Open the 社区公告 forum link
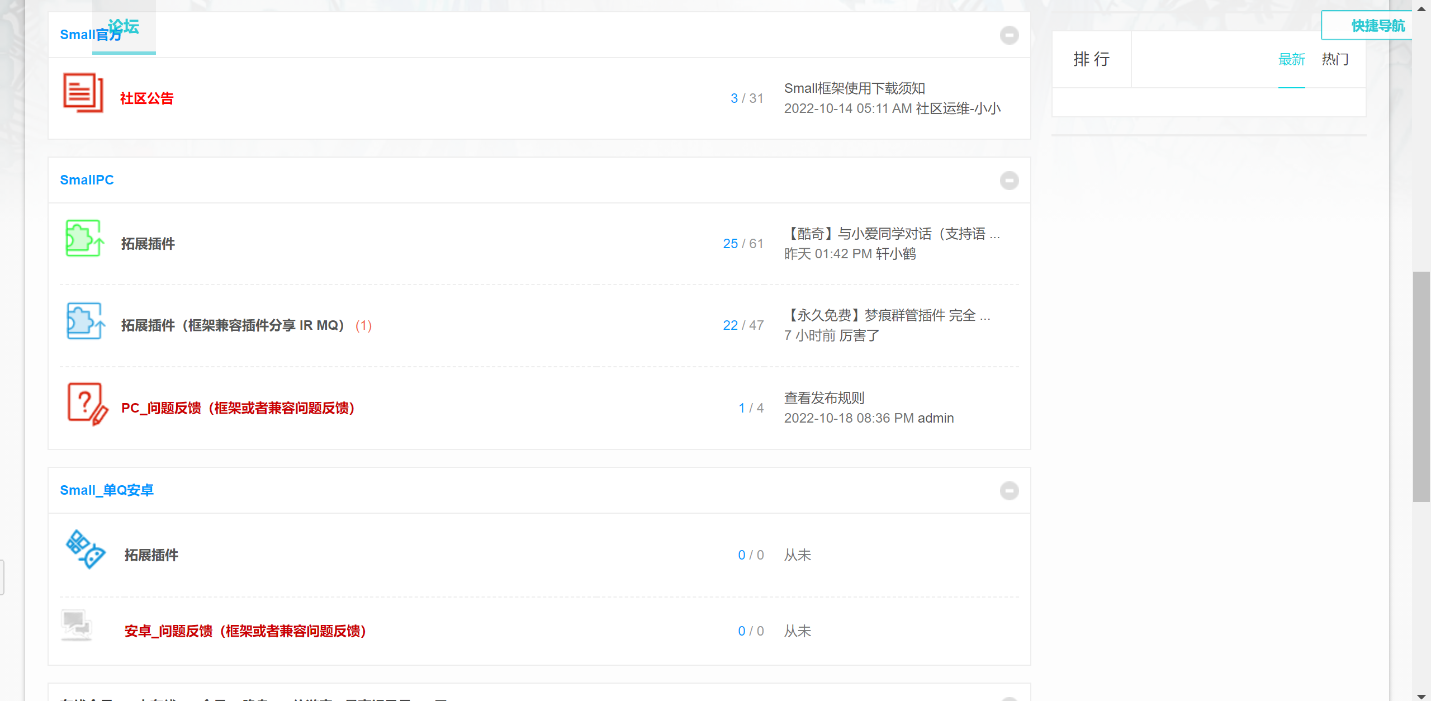 click(146, 98)
